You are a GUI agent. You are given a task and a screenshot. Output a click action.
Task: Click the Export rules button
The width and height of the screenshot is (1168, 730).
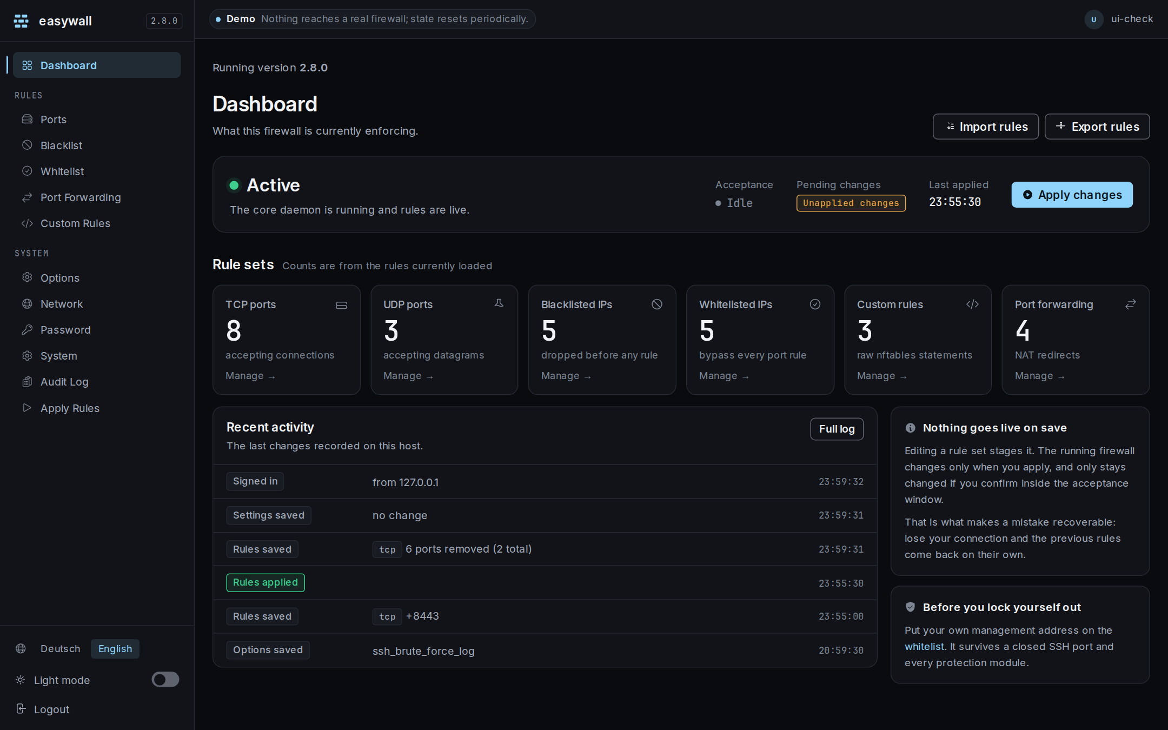pyautogui.click(x=1097, y=127)
